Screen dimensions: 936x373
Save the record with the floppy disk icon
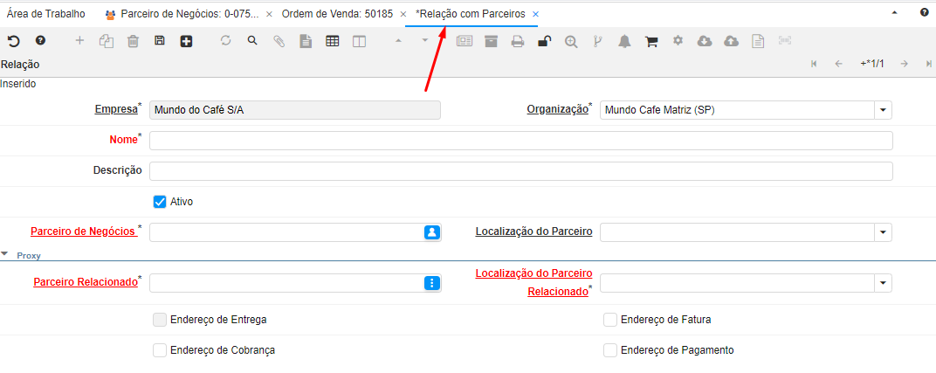[159, 41]
